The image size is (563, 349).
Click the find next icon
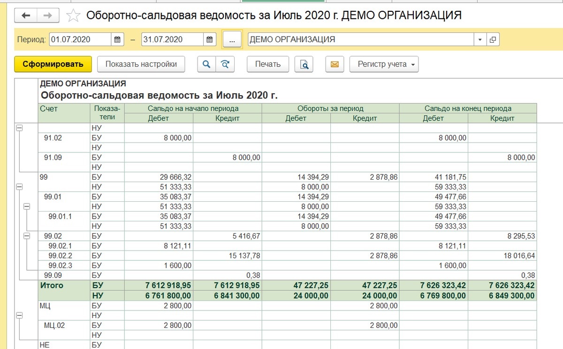(x=225, y=64)
